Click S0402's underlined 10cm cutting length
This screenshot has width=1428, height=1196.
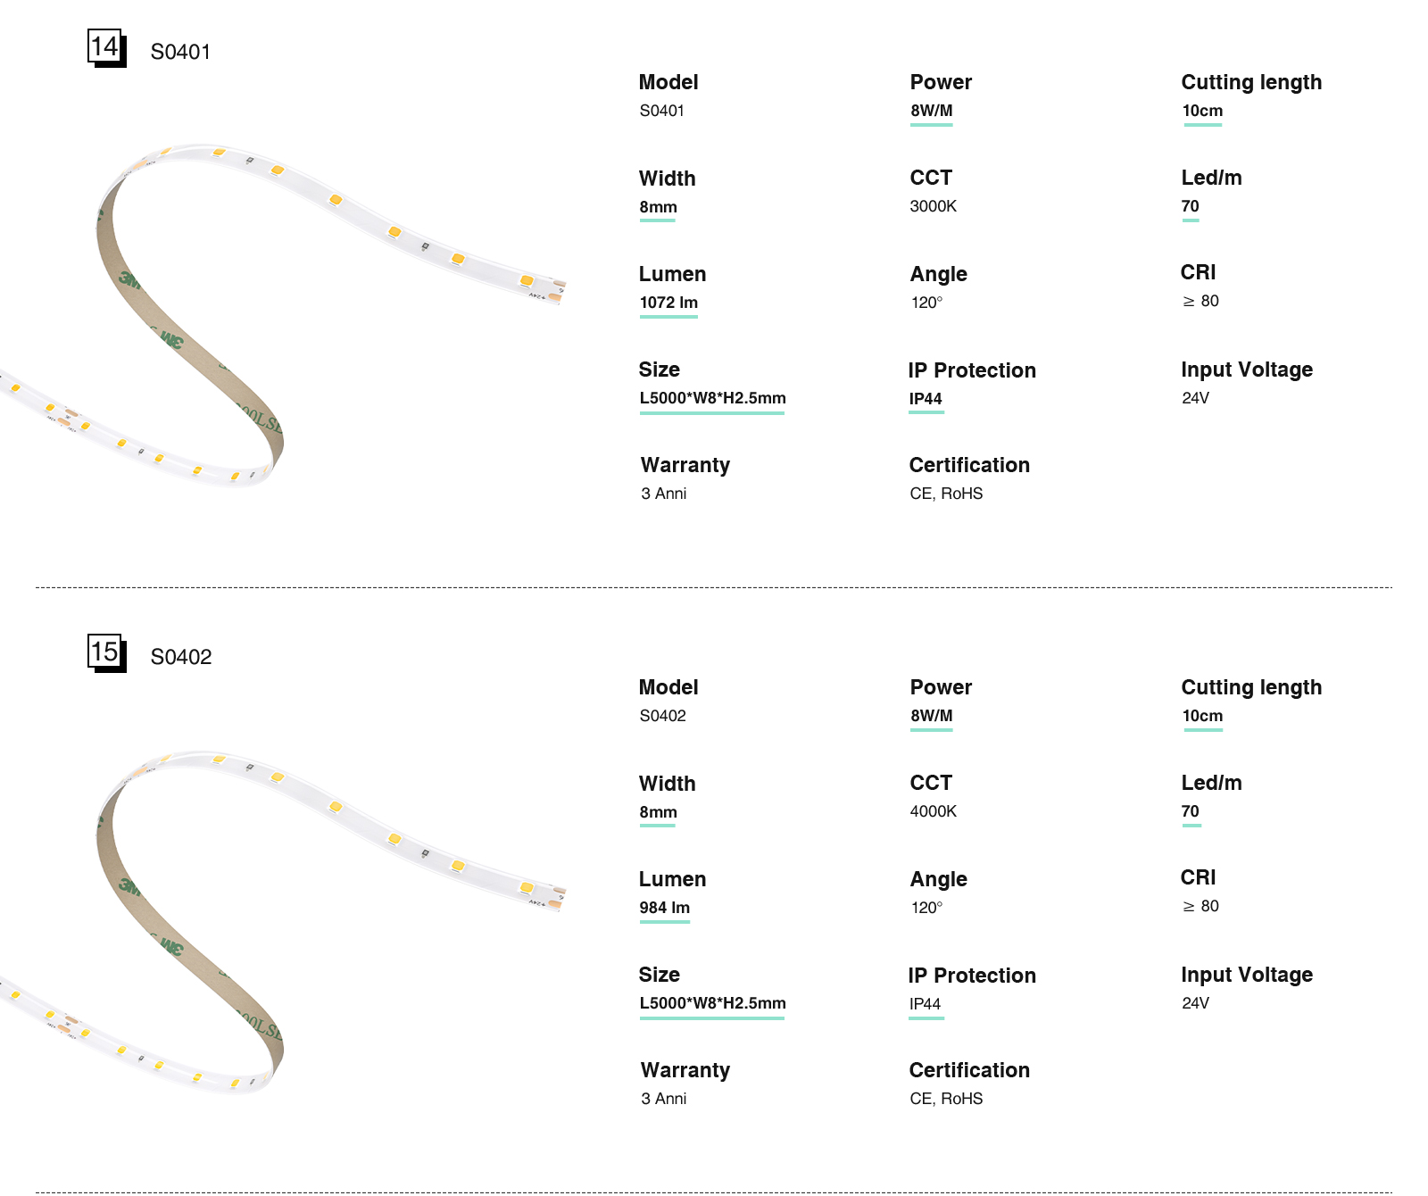(1202, 716)
